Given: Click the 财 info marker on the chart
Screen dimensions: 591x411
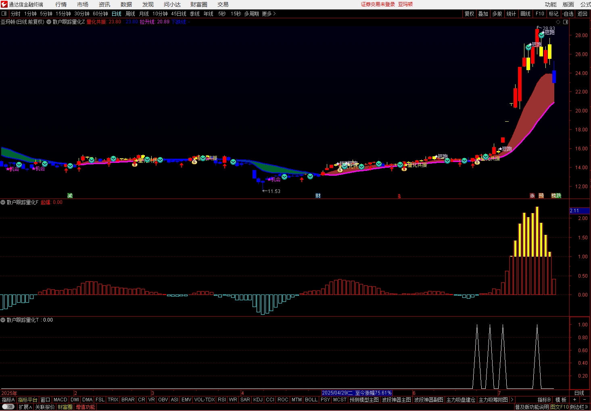Looking at the screenshot, I should 318,196.
